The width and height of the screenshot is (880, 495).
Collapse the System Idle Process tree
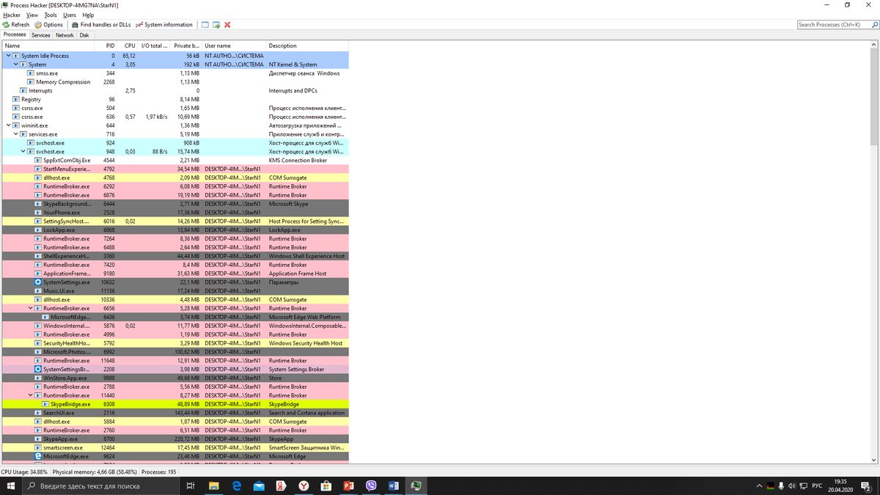[x=8, y=56]
